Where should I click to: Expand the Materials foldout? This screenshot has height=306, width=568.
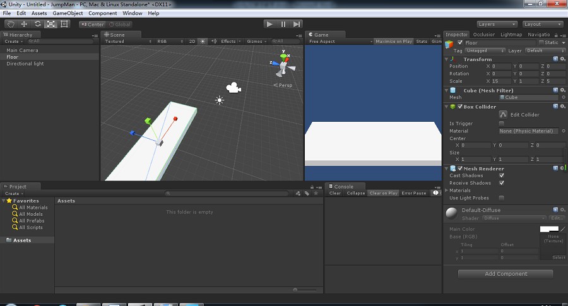pyautogui.click(x=447, y=190)
